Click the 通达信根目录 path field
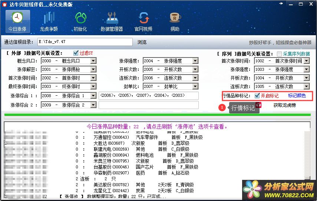This screenshot has width=317, height=201. point(85,42)
